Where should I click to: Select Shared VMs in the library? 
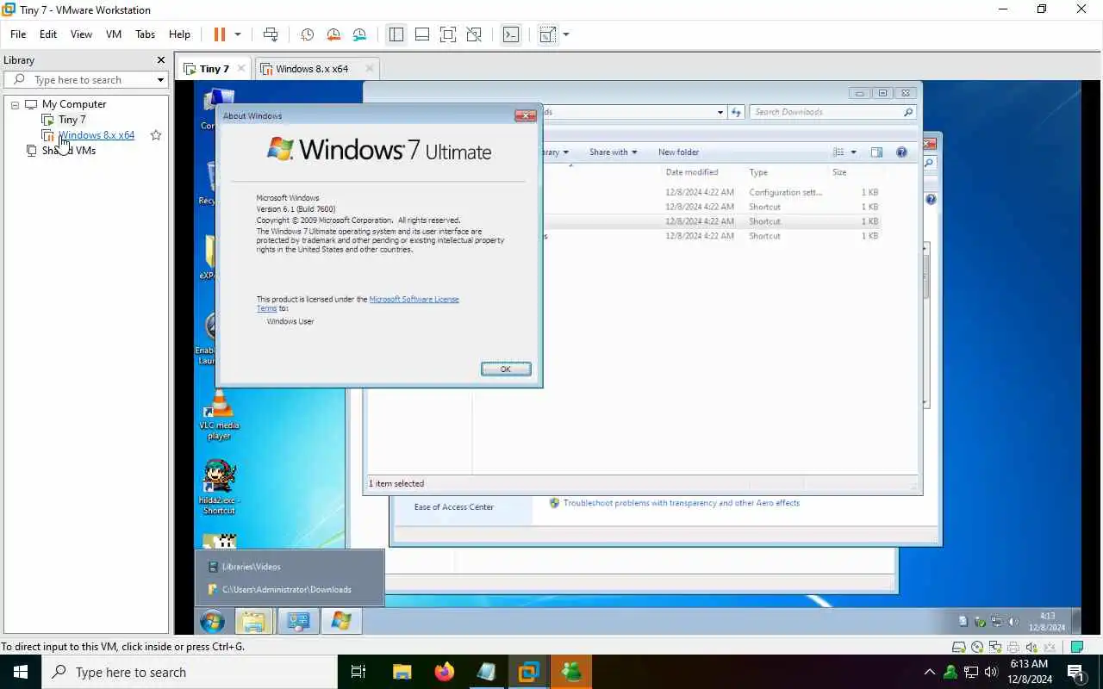click(68, 151)
